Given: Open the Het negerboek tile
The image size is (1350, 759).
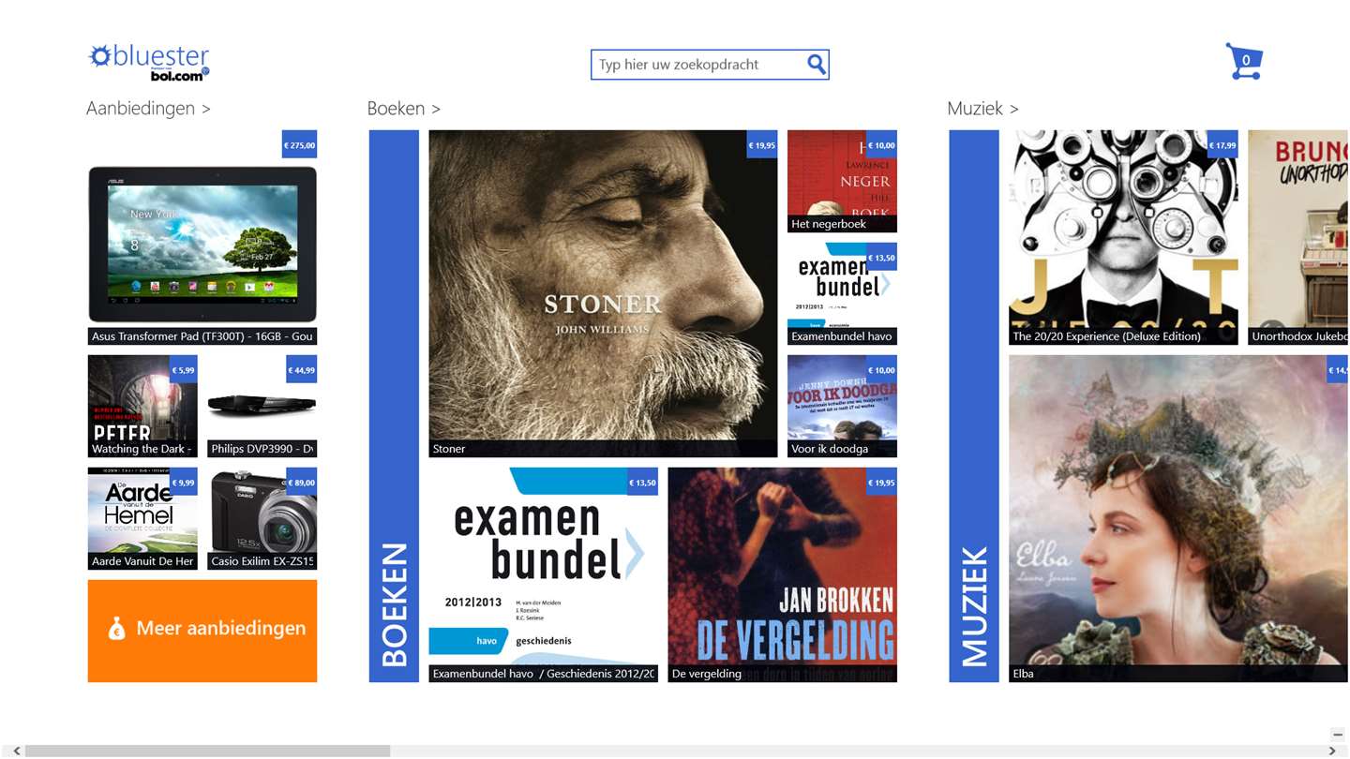Looking at the screenshot, I should (842, 181).
